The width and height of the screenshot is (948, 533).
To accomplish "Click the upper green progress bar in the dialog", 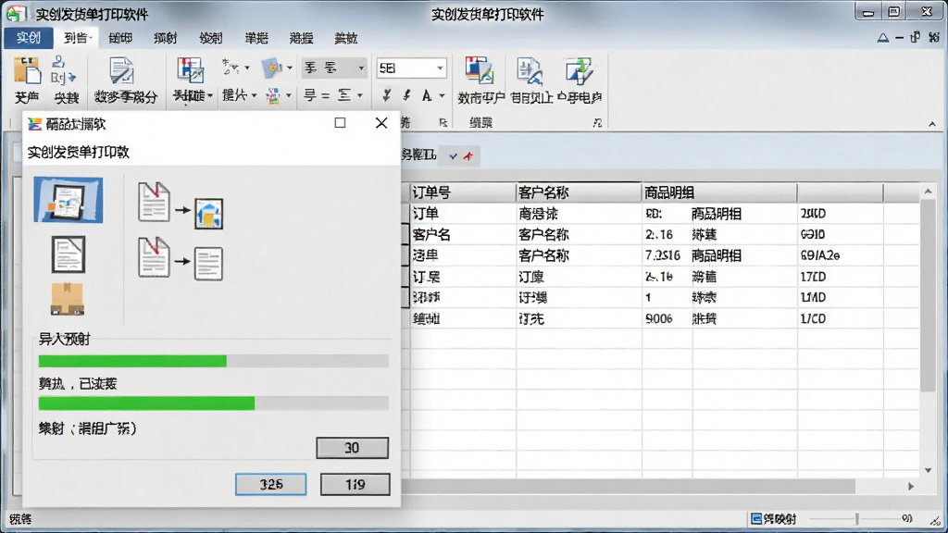I will pyautogui.click(x=214, y=362).
